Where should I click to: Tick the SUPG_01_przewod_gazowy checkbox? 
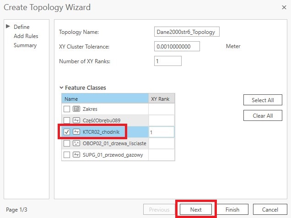point(67,155)
